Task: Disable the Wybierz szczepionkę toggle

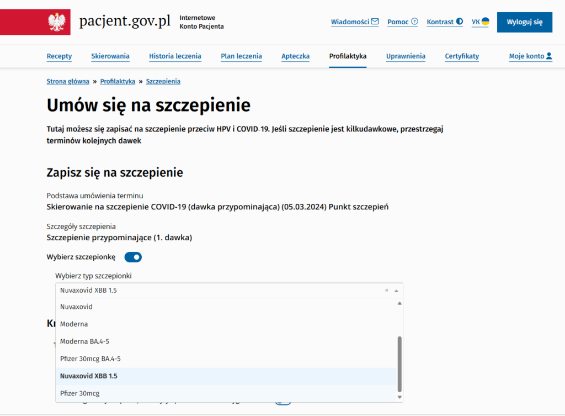Action: pyautogui.click(x=133, y=257)
